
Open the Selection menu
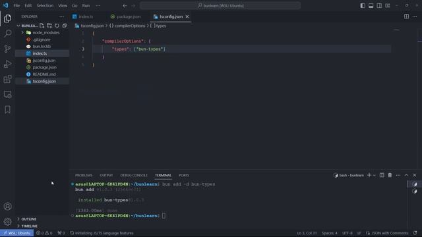tap(45, 6)
